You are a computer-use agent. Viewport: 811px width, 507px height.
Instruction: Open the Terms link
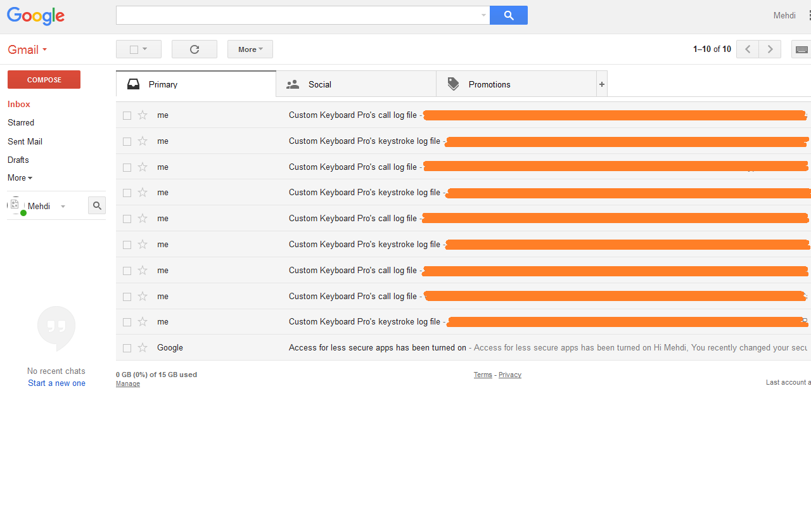[483, 375]
